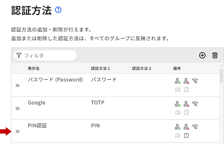Click the device icon in パスワード row
The image size is (224, 144).
[178, 90]
